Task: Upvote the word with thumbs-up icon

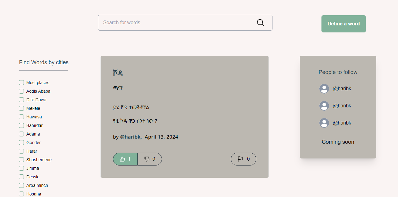Action: pyautogui.click(x=125, y=159)
